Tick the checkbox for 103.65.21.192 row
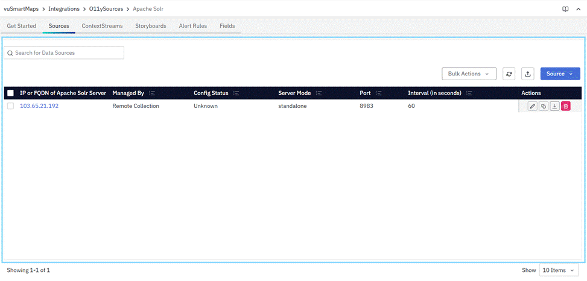The image size is (587, 281). point(10,106)
